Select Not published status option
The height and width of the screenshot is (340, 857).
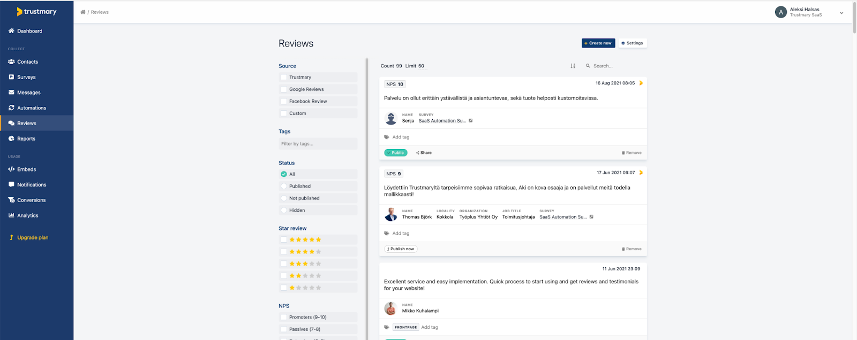click(284, 198)
